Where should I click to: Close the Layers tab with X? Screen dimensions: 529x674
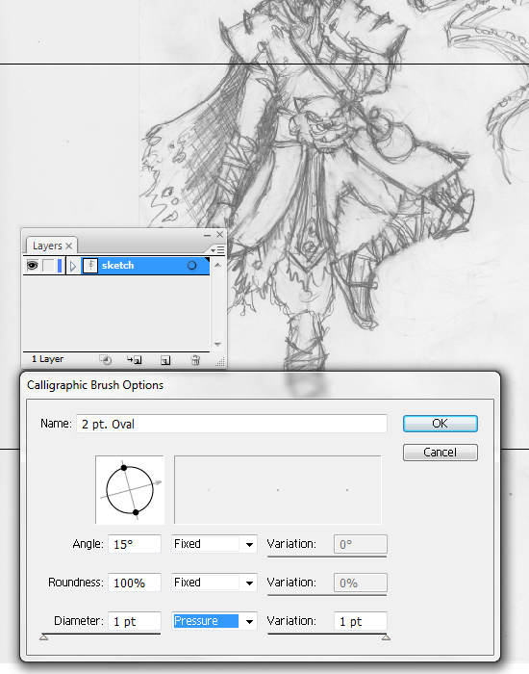pyautogui.click(x=68, y=246)
